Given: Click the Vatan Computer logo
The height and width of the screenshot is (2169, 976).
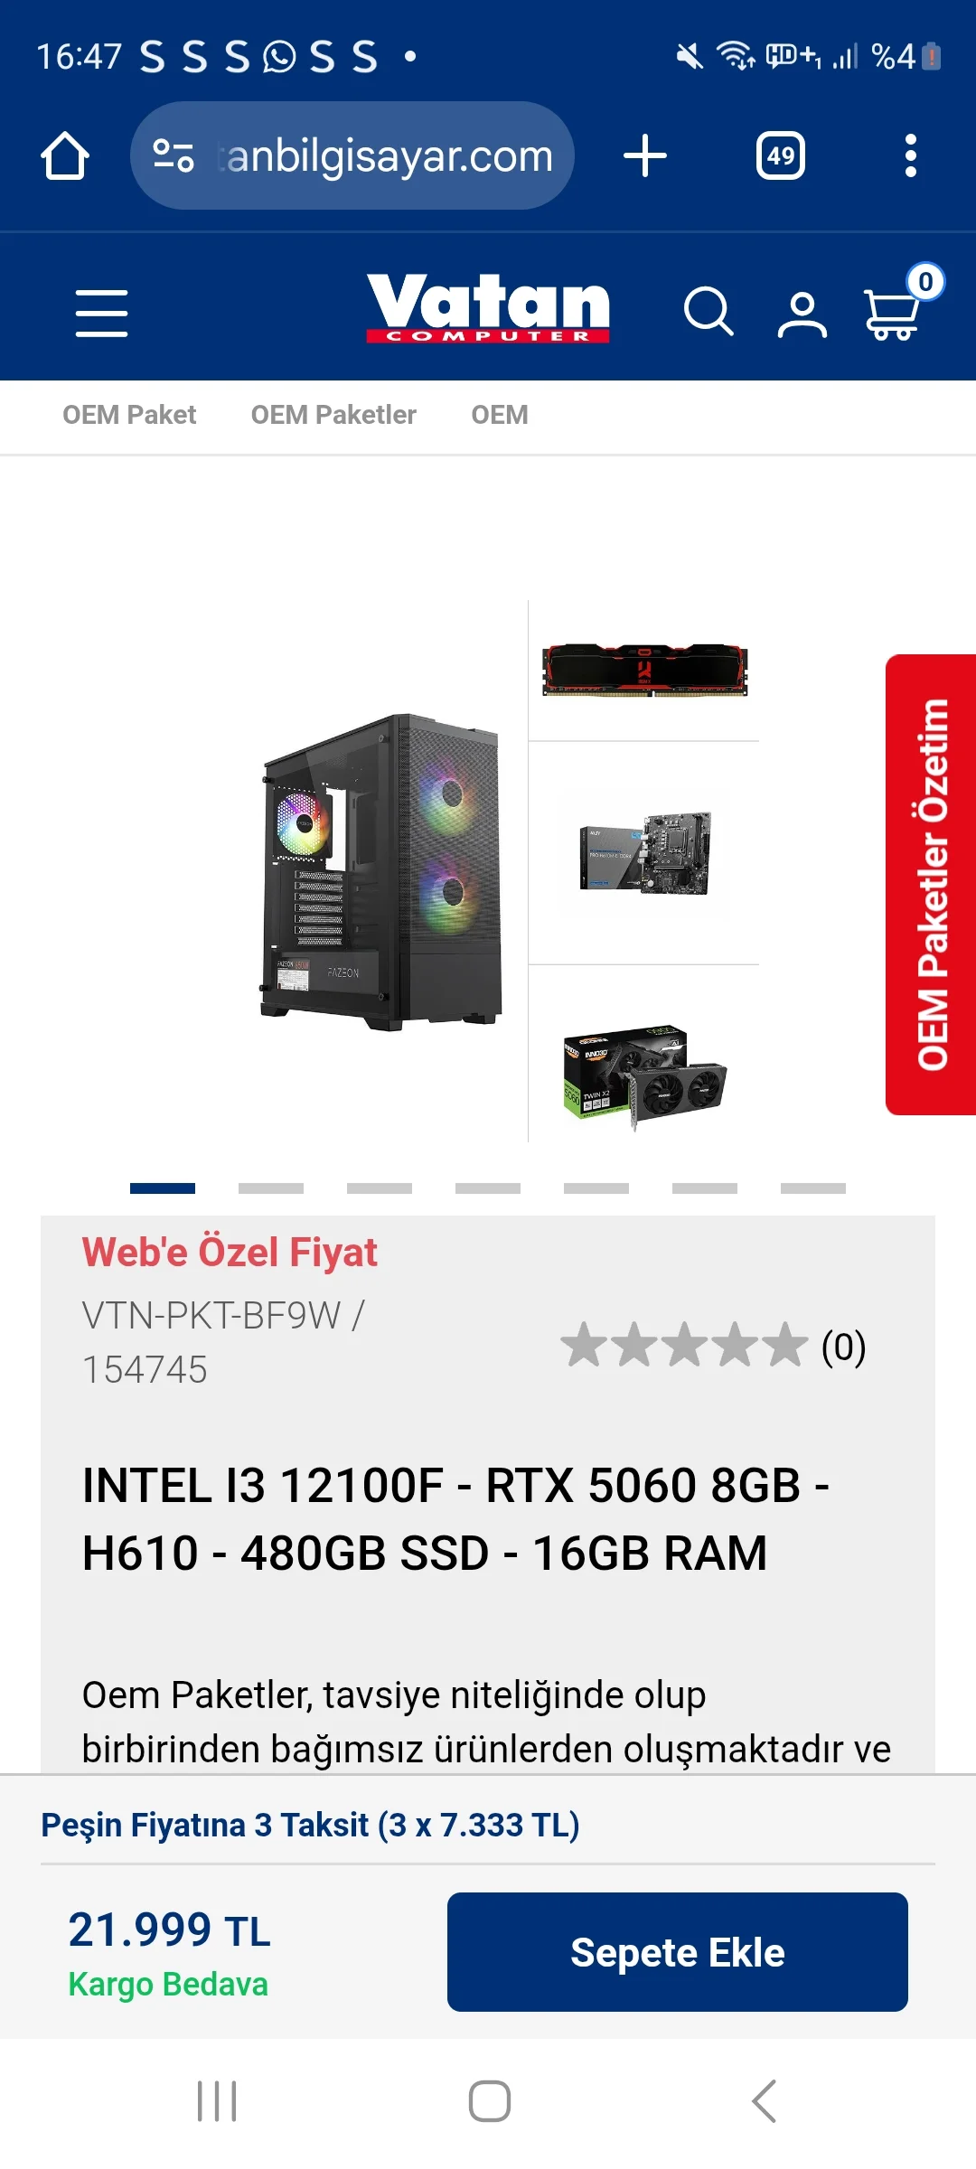Looking at the screenshot, I should click(488, 308).
